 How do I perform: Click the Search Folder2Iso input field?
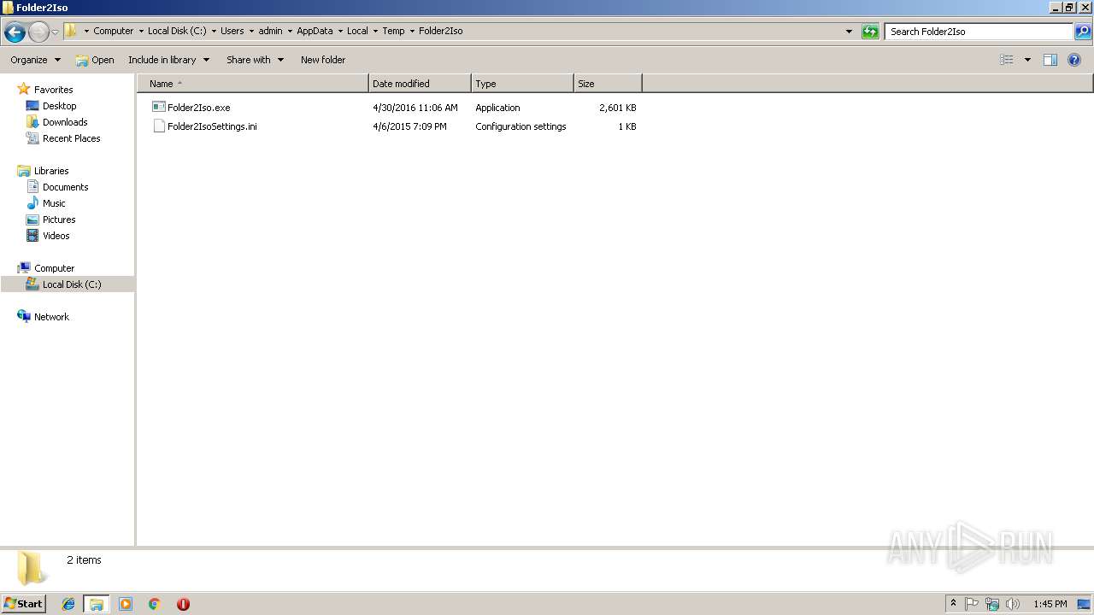click(x=979, y=32)
